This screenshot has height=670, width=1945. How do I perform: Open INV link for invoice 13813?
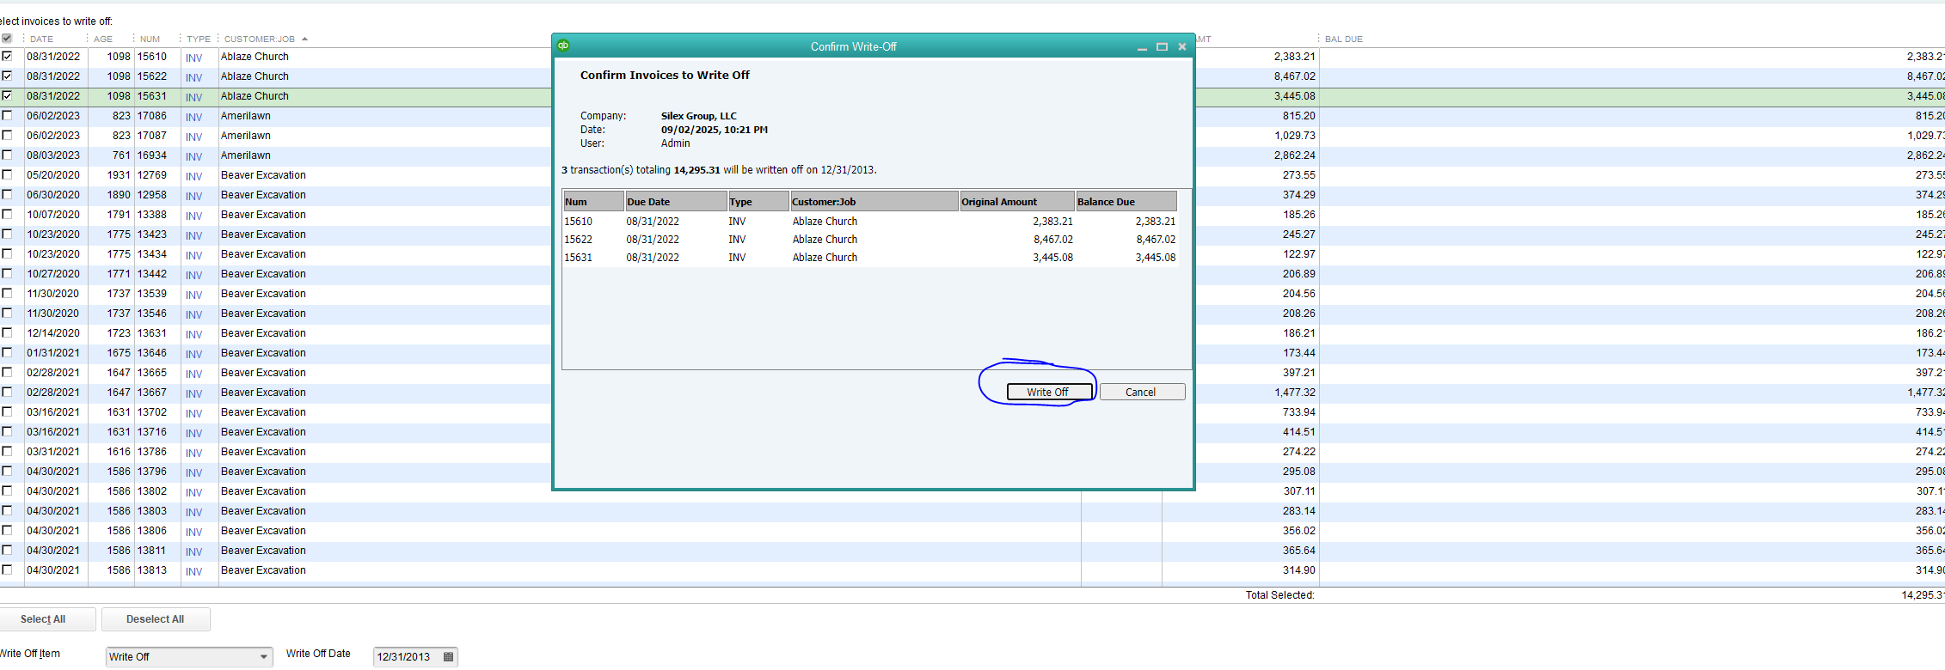(193, 571)
